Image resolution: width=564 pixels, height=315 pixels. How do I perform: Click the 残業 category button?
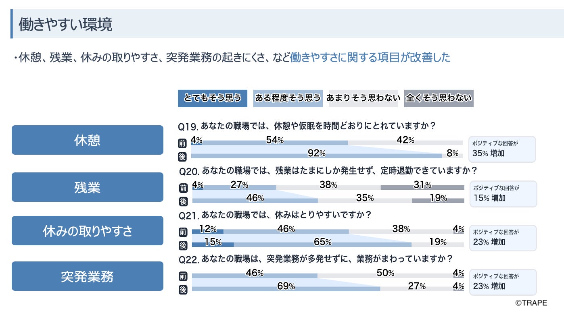[x=88, y=187]
